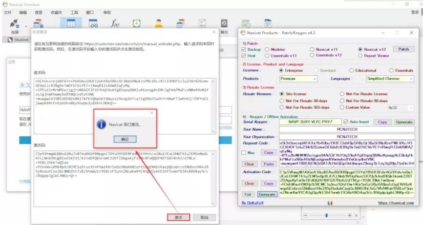
Task: Click Copy under the Activation Code label
Action: [x=269, y=183]
